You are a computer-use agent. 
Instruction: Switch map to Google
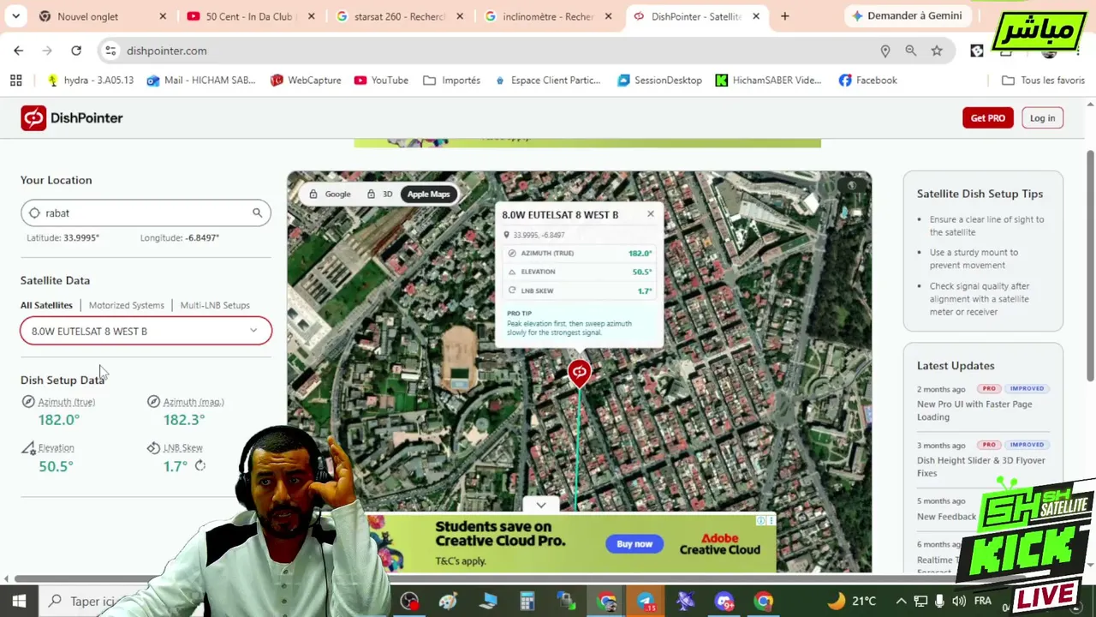[x=330, y=194]
